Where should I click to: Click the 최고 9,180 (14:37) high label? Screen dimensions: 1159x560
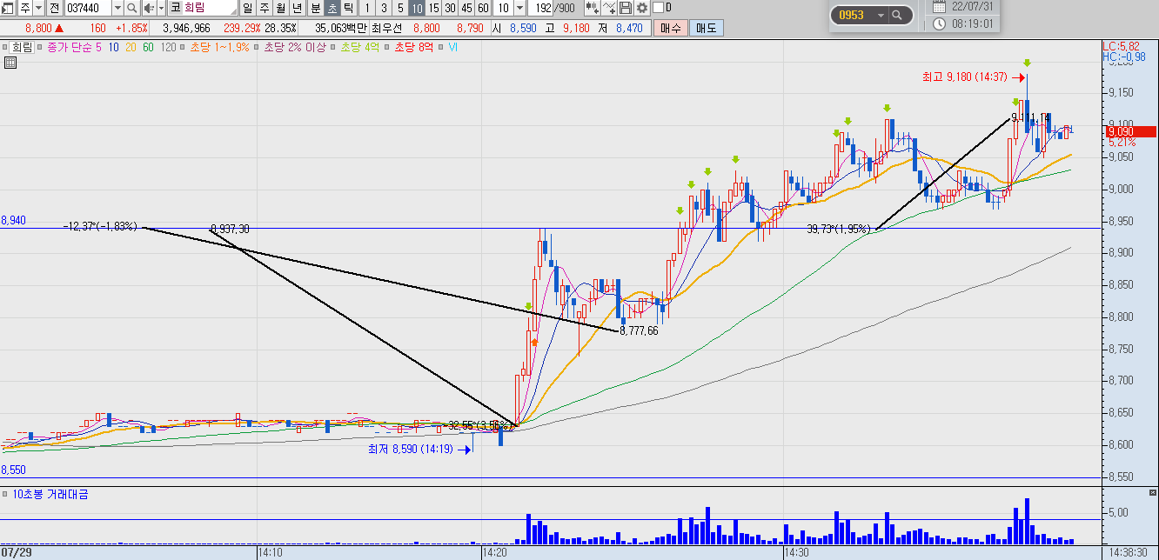click(965, 77)
